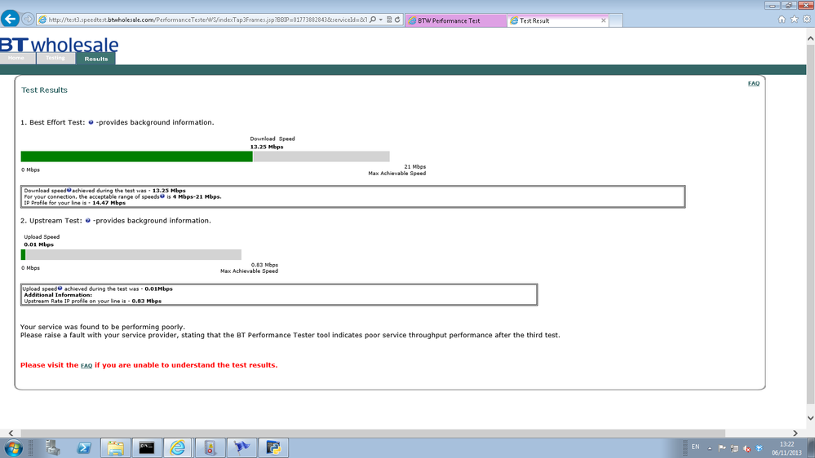Click the browser Forward arrow button
The image size is (815, 458).
28,20
